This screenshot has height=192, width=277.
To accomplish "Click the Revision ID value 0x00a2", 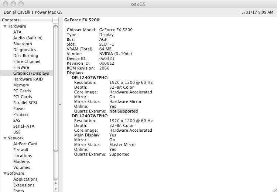I will [107, 63].
